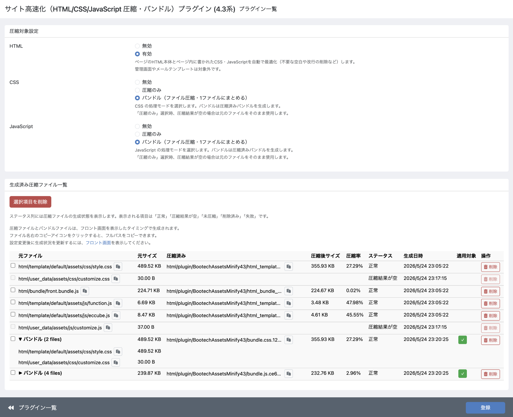Copy style.css path nested under バンドル (2 files)
The width and height of the screenshot is (513, 417).
coord(118,351)
